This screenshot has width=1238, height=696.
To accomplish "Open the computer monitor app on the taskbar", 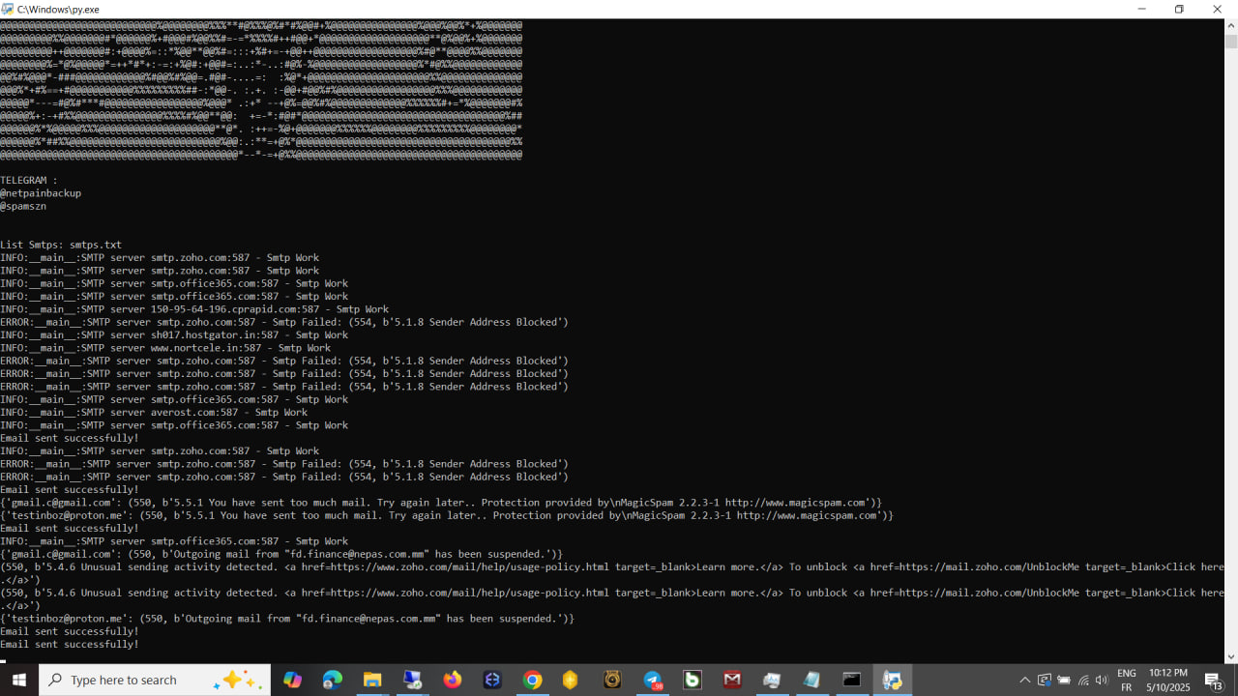I will pyautogui.click(x=413, y=680).
